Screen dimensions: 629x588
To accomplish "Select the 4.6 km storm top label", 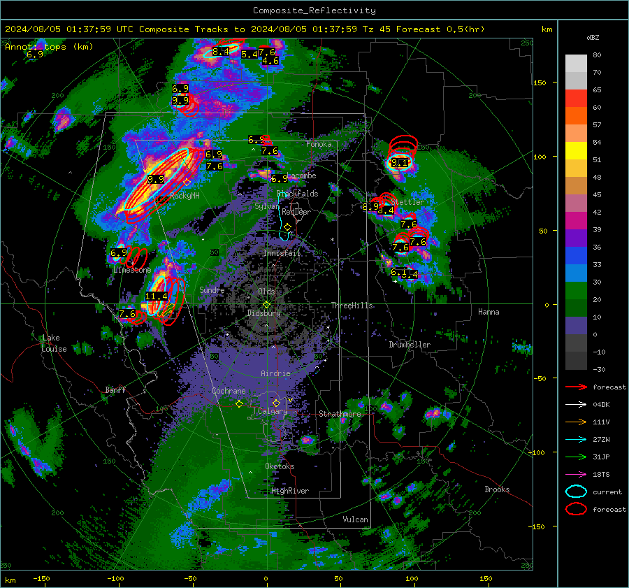I will click(x=270, y=61).
